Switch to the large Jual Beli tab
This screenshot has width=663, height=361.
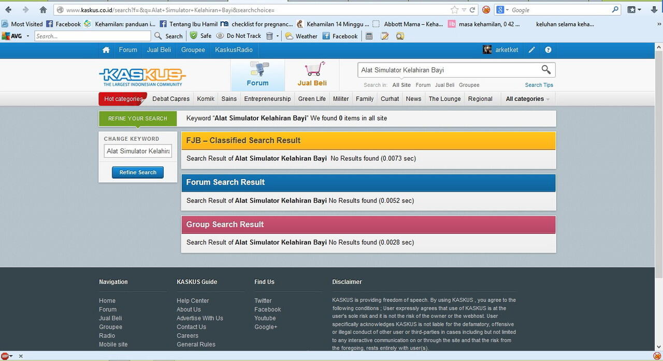[312, 75]
